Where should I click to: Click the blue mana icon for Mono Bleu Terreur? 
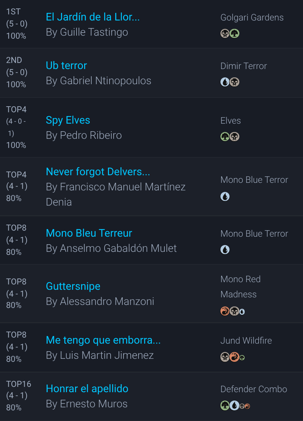point(225,250)
